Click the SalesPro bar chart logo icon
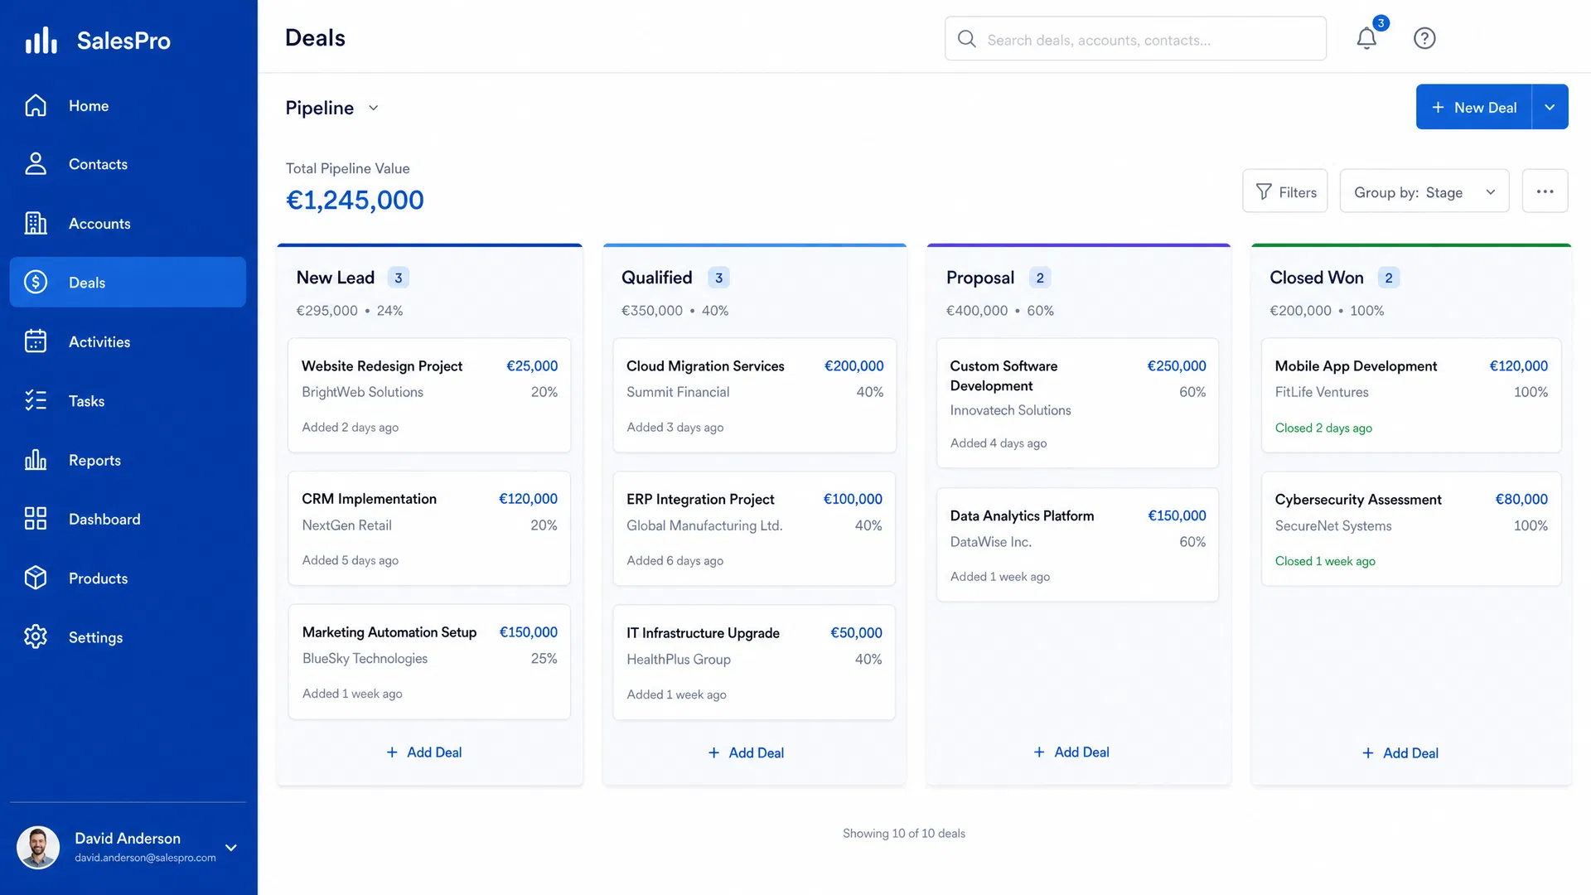This screenshot has width=1591, height=895. coord(41,40)
